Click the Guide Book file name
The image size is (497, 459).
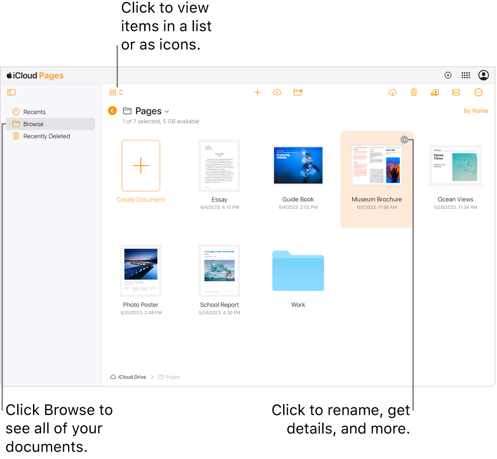point(298,199)
